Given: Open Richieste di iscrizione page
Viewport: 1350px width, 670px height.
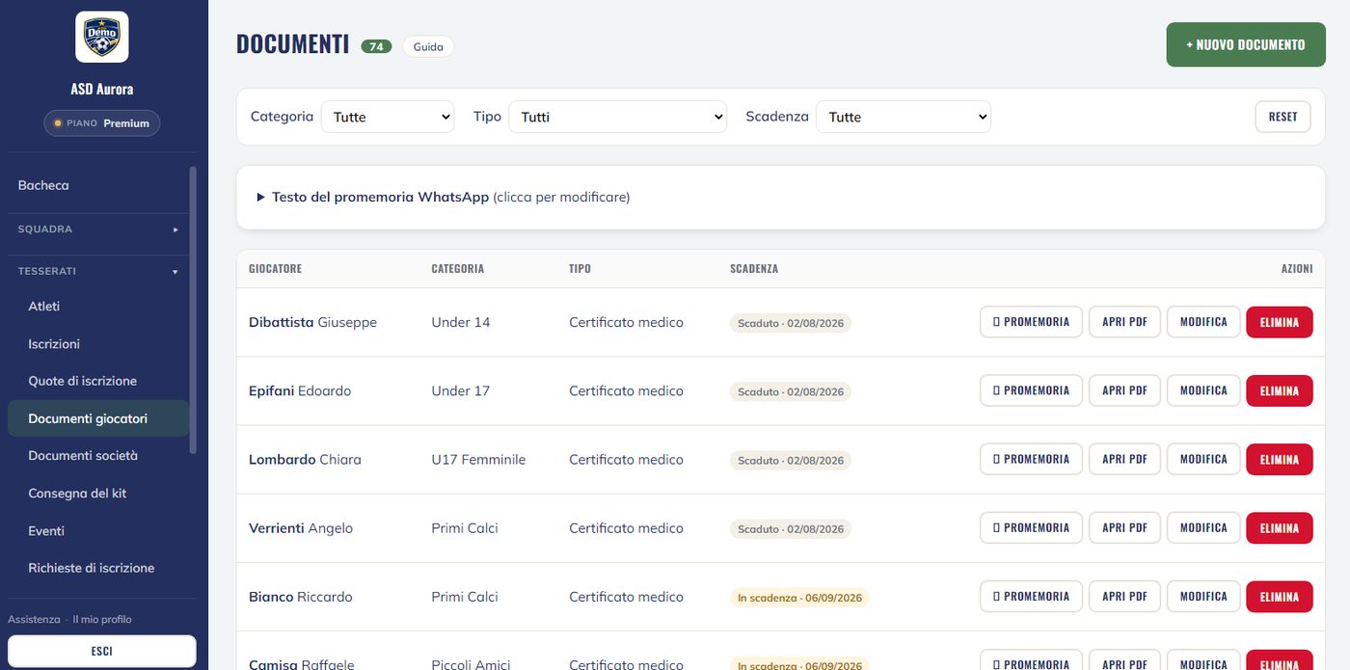Looking at the screenshot, I should (98, 568).
